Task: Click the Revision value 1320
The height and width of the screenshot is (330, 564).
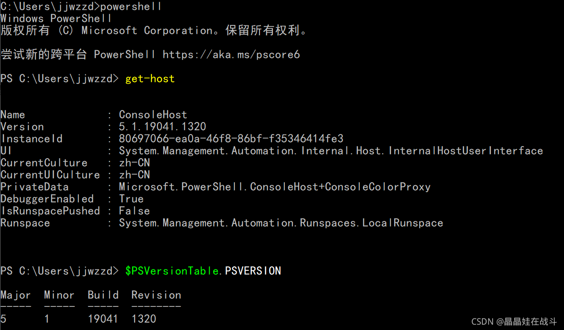Action: pyautogui.click(x=144, y=319)
